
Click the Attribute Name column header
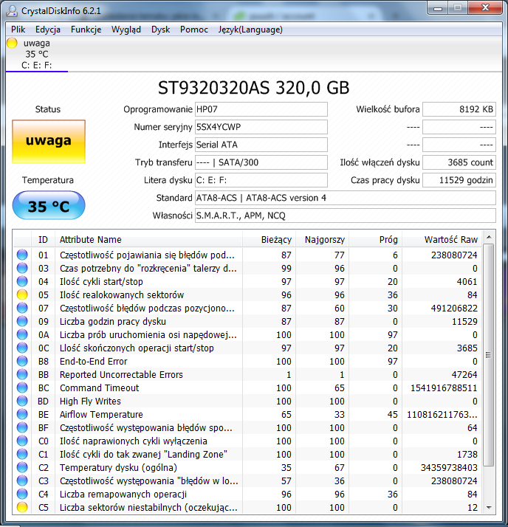click(148, 240)
